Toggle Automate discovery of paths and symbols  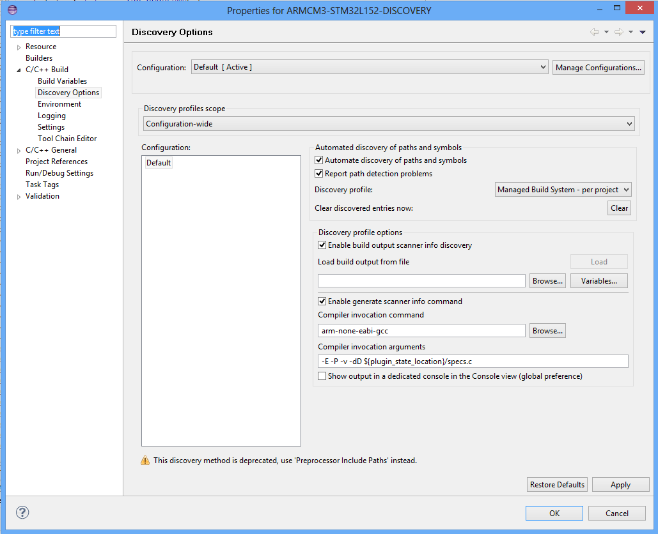coord(319,160)
